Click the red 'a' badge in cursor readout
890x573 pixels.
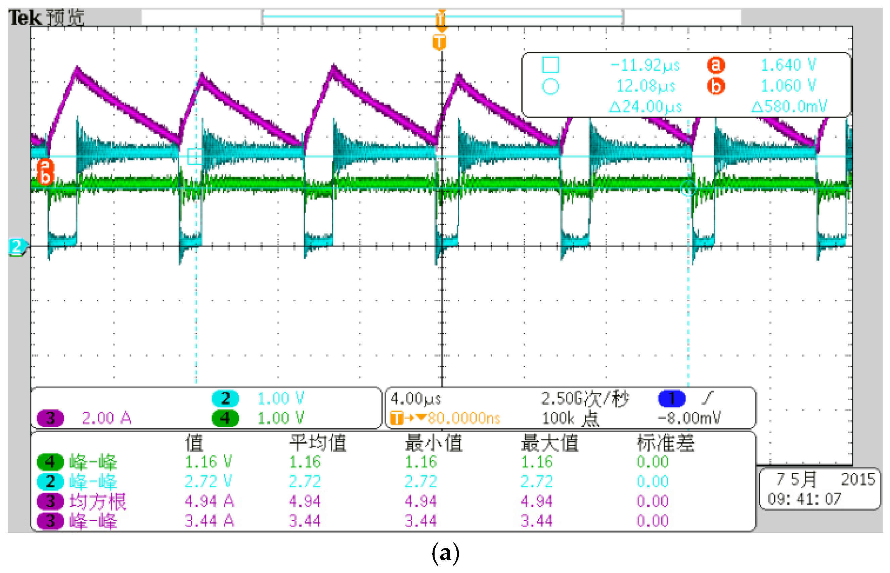[x=715, y=65]
